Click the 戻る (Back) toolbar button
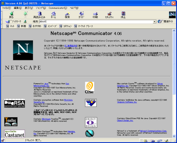 click(x=11, y=15)
